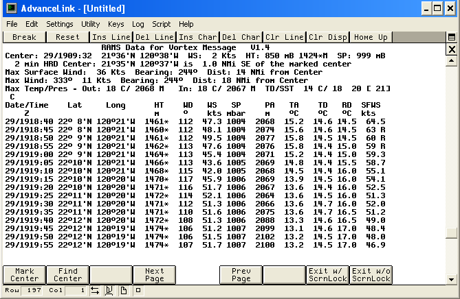Click the 'Center: 29/1909:32' text
The image size is (460, 299).
(x=48, y=56)
